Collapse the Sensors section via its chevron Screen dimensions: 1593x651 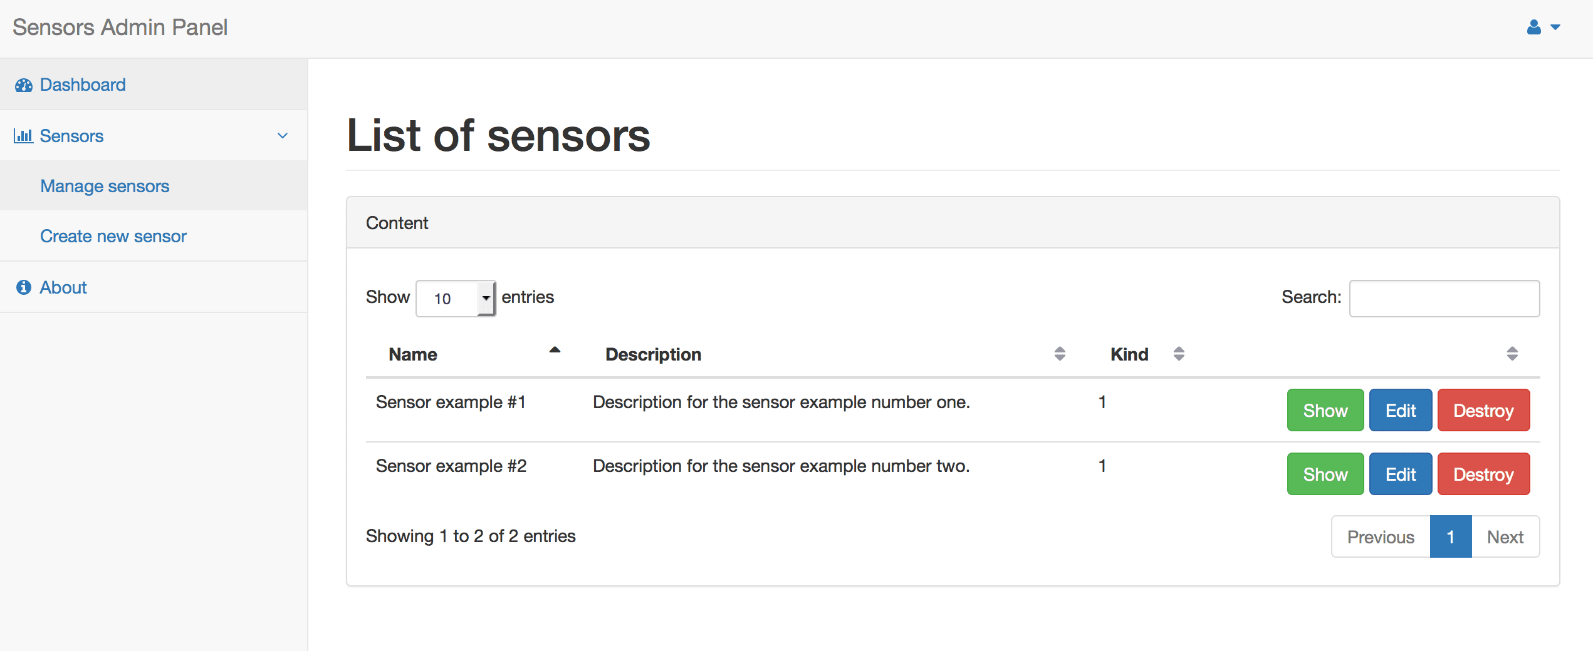pyautogui.click(x=283, y=135)
